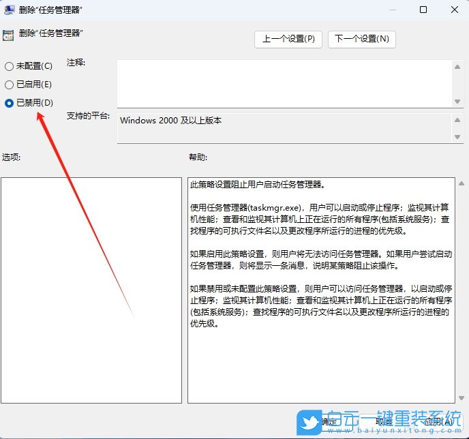Screen dimensions: 469x439
Task: Click the title bar window icon
Action: [x=10, y=10]
